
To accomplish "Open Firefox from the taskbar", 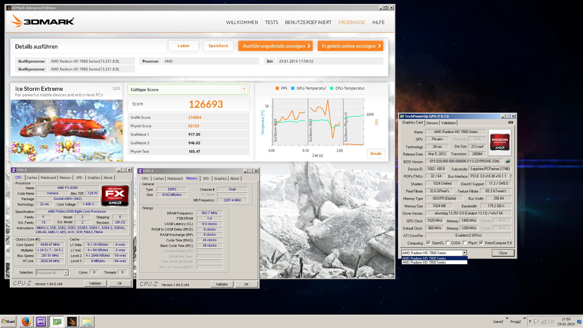I will pyautogui.click(x=26, y=321).
